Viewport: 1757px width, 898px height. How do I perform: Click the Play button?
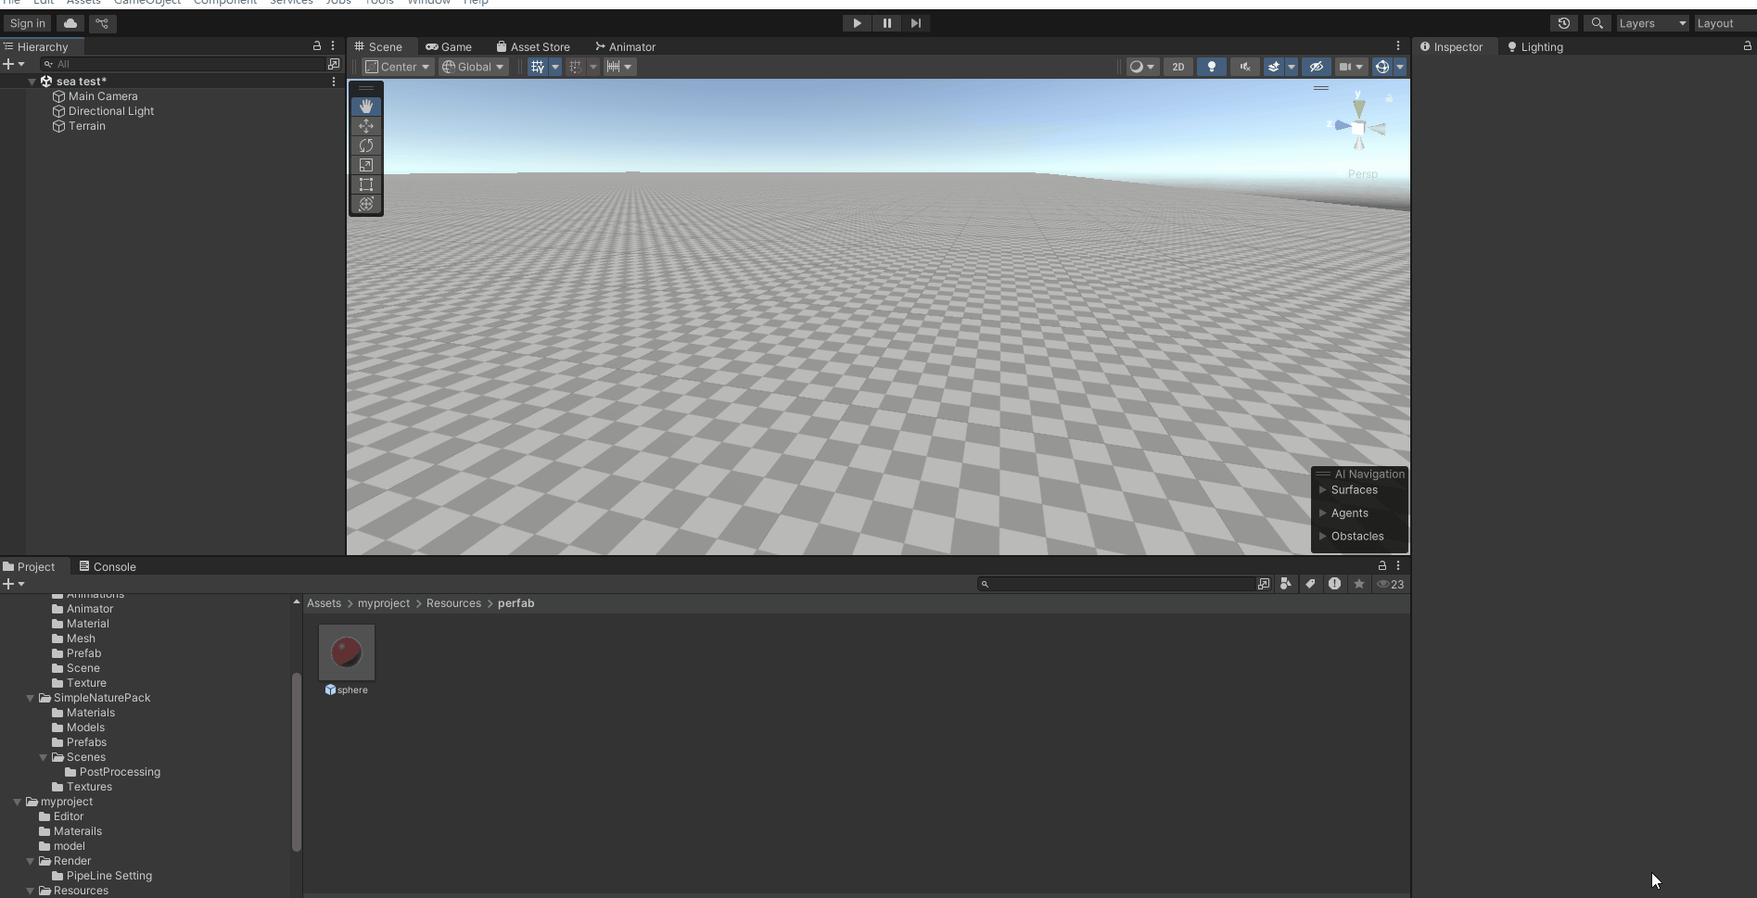857,23
